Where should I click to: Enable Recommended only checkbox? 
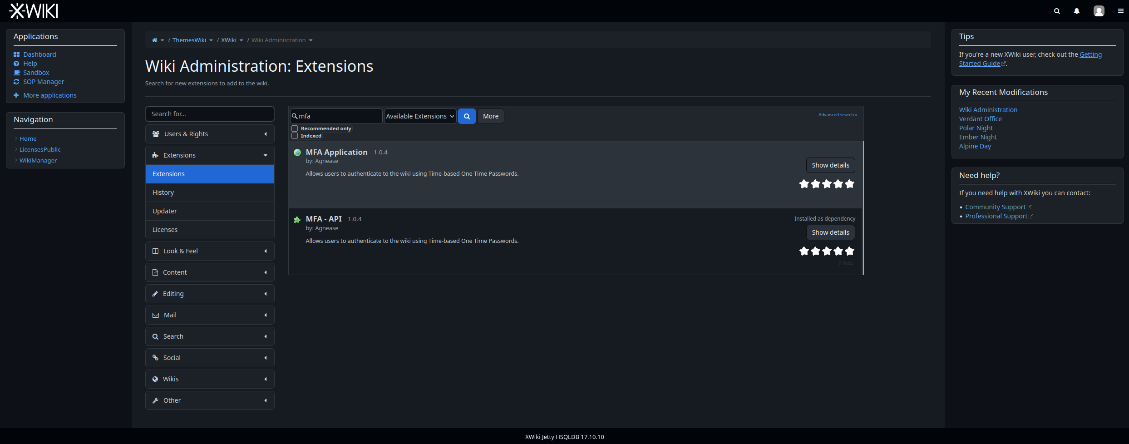295,128
